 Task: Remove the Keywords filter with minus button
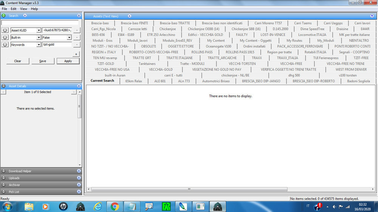point(77,45)
